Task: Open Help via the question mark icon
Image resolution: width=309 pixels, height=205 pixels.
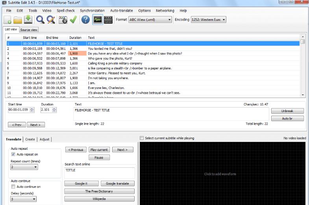Action: click(x=86, y=20)
